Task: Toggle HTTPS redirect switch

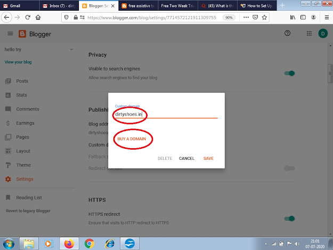Action: click(x=289, y=219)
